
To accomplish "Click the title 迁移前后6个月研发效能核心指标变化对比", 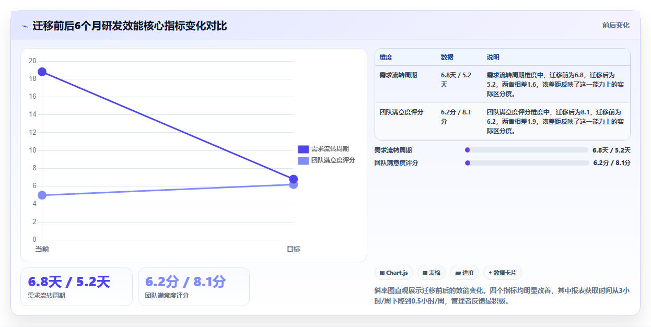I will (x=130, y=26).
